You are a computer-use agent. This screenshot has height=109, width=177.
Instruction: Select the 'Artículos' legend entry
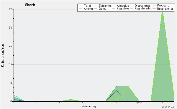click(123, 6)
